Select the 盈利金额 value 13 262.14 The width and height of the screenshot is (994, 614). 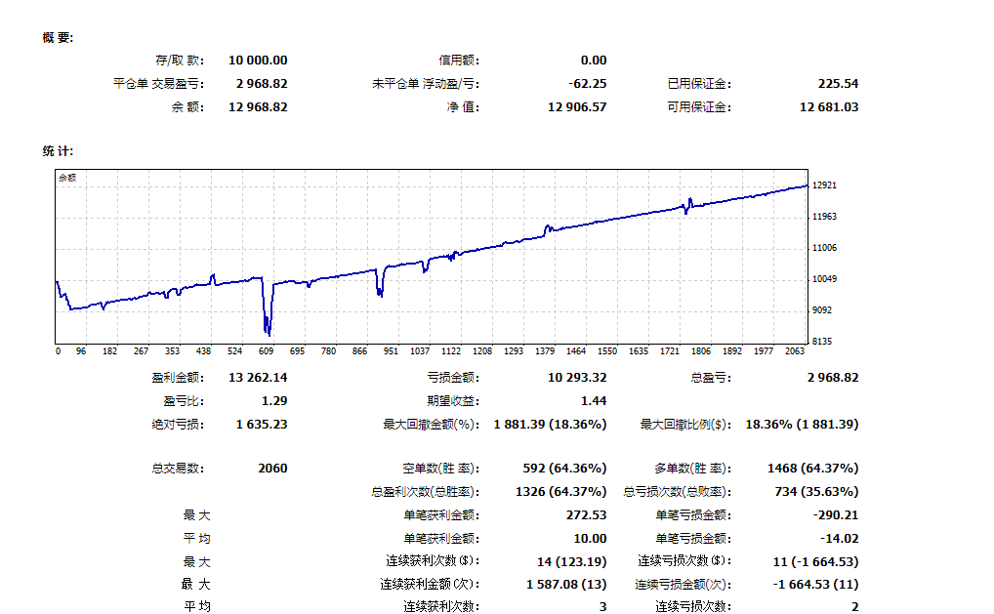pos(258,378)
